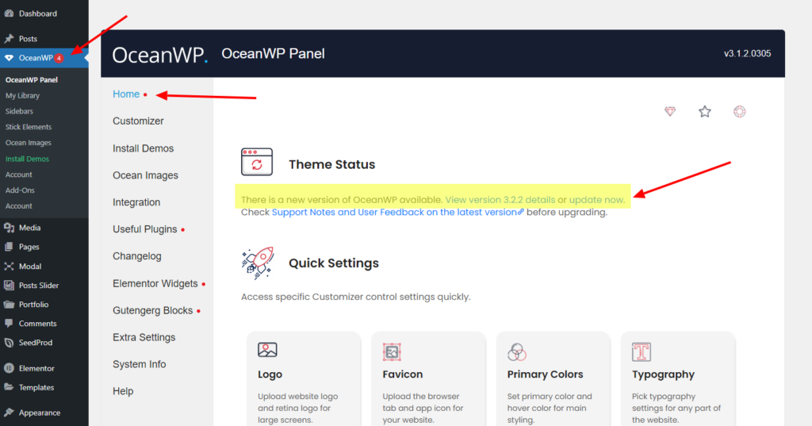
Task: Click the Appearance brush icon
Action: click(x=9, y=413)
